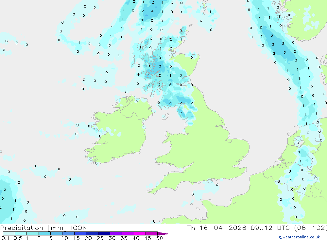Click the date "16-04-2026" text
The width and height of the screenshot is (327, 240).
tap(223, 228)
